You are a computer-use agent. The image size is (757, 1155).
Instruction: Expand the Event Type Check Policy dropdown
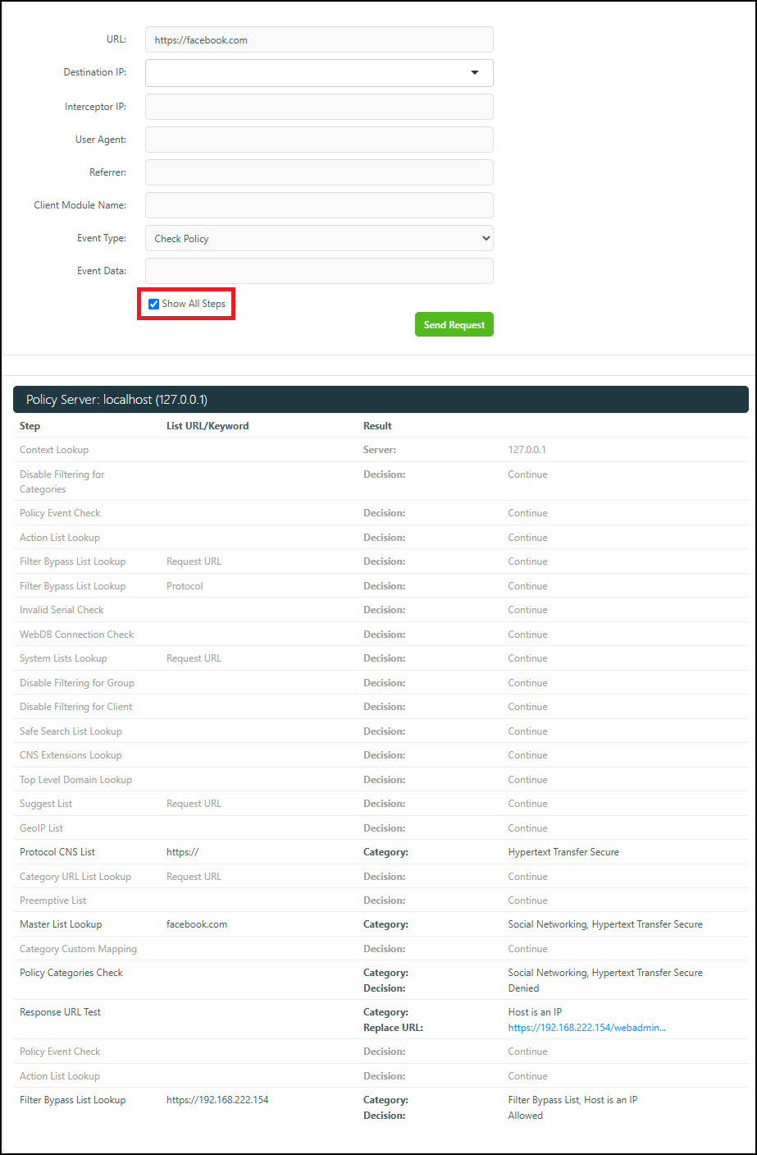[x=319, y=238]
